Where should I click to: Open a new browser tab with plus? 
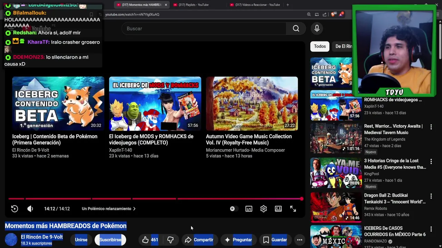(288, 5)
